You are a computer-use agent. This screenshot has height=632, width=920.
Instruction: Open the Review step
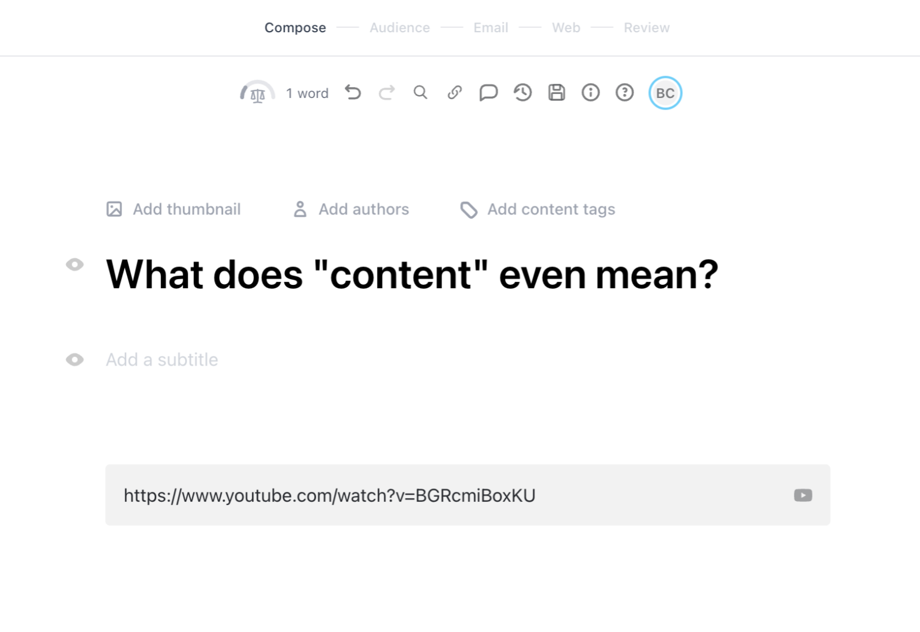tap(646, 28)
